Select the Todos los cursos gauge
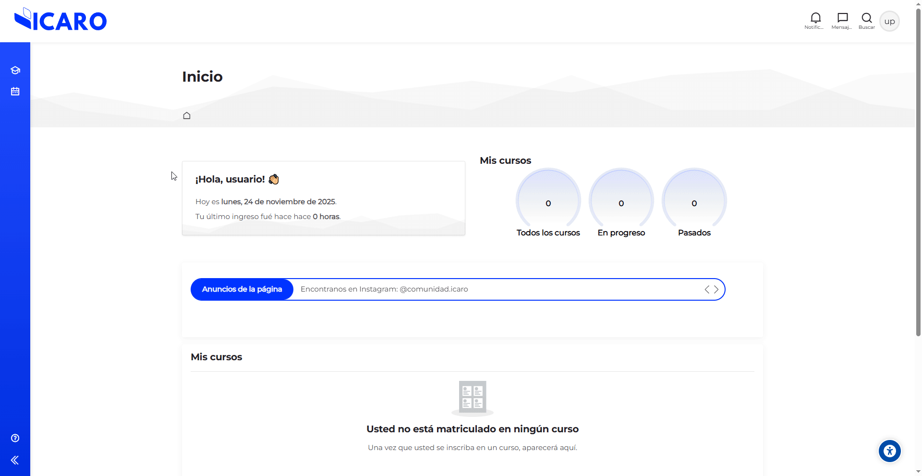 [x=548, y=203]
